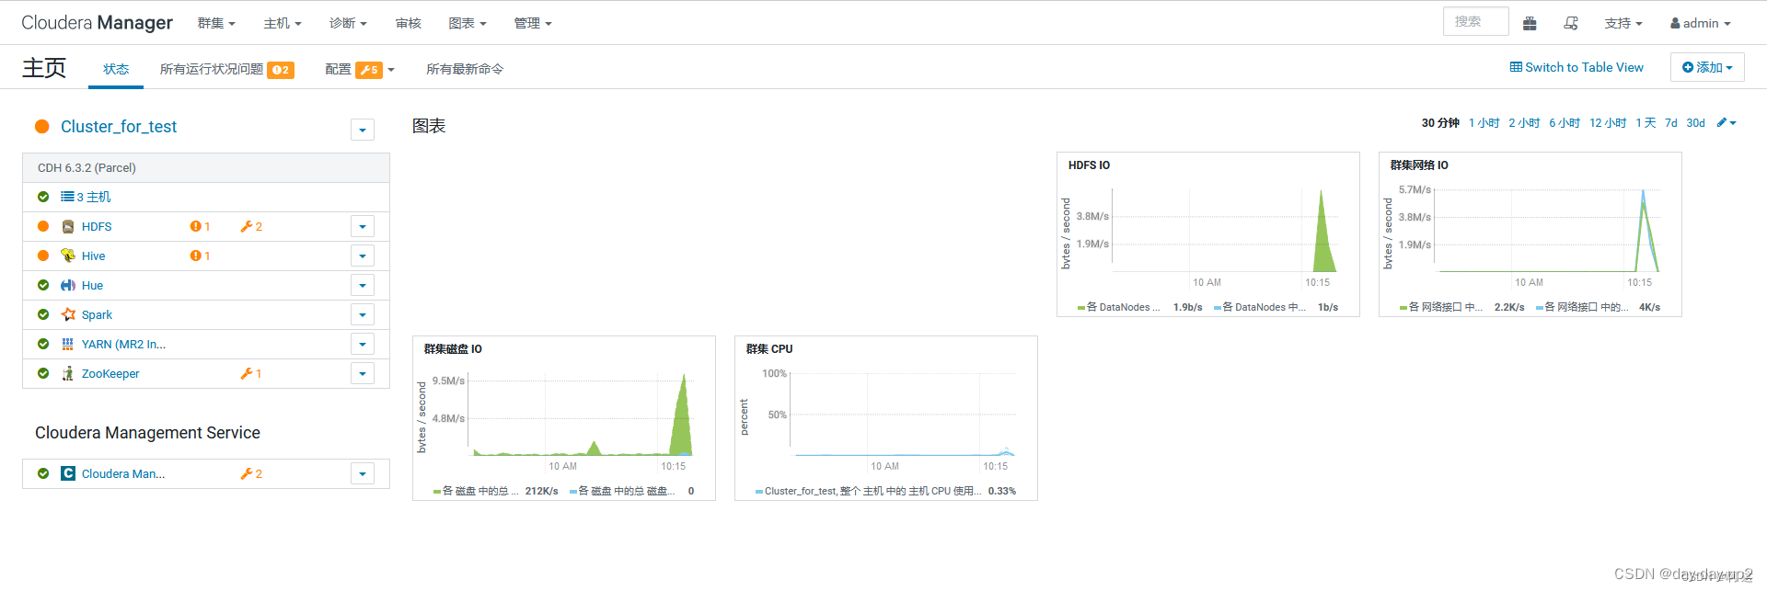Click Switch to Table View link
This screenshot has height=591, width=1767.
(1576, 67)
